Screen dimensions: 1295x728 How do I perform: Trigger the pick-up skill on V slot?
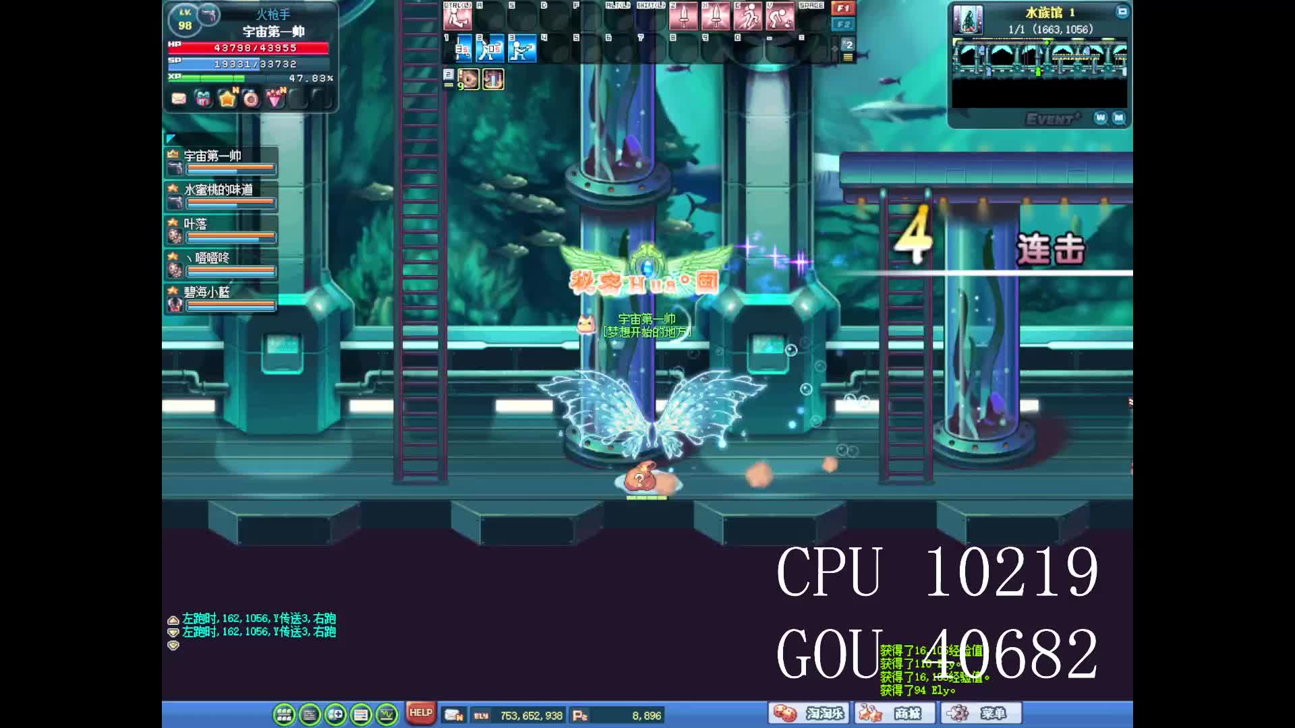pyautogui.click(x=780, y=16)
